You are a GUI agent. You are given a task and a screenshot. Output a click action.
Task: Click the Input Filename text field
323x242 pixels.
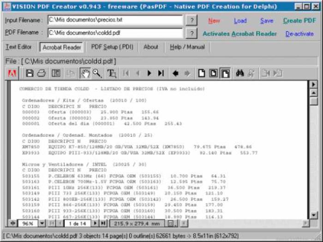(x=115, y=20)
